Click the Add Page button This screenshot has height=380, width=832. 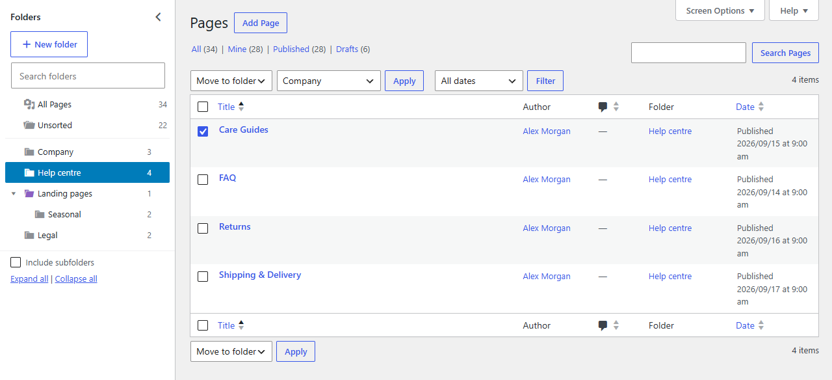[261, 23]
